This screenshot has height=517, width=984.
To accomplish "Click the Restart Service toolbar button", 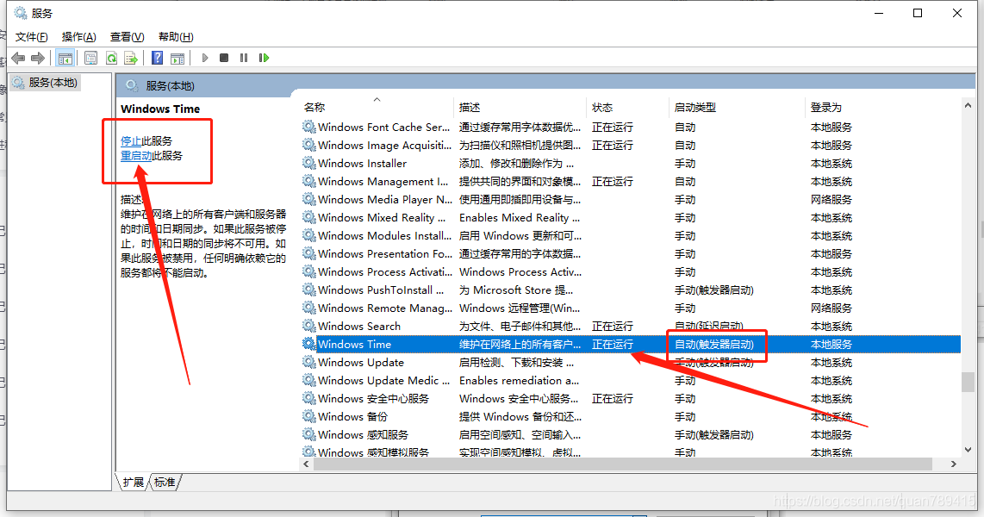I will click(264, 58).
